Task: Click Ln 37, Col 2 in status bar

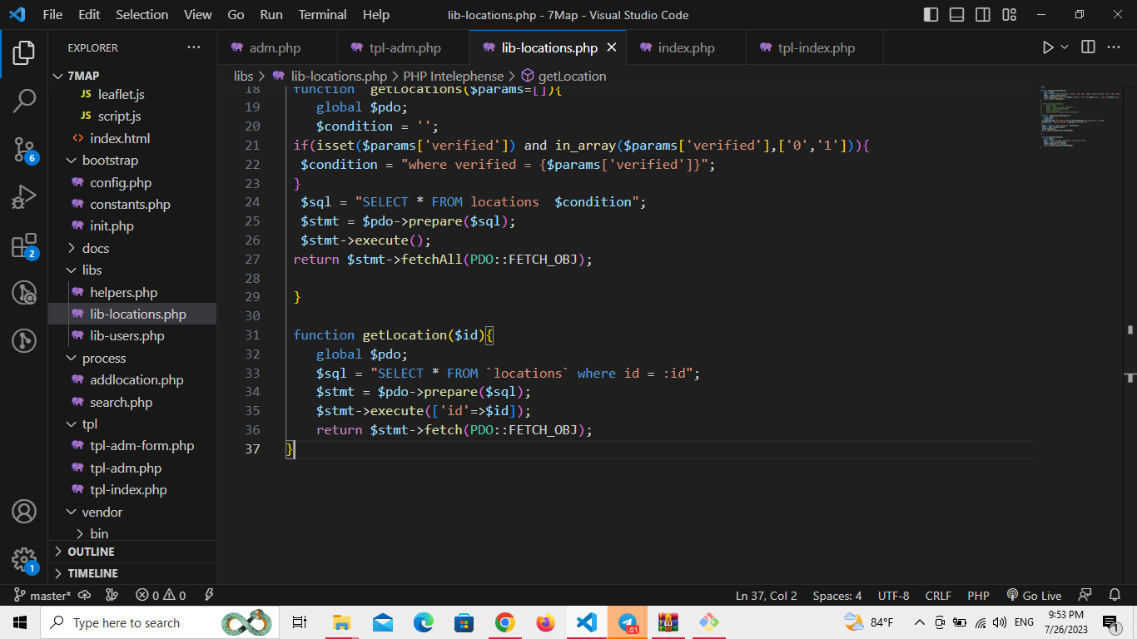Action: (766, 595)
